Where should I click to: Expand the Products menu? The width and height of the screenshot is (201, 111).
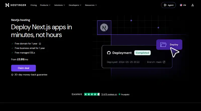[45, 5]
